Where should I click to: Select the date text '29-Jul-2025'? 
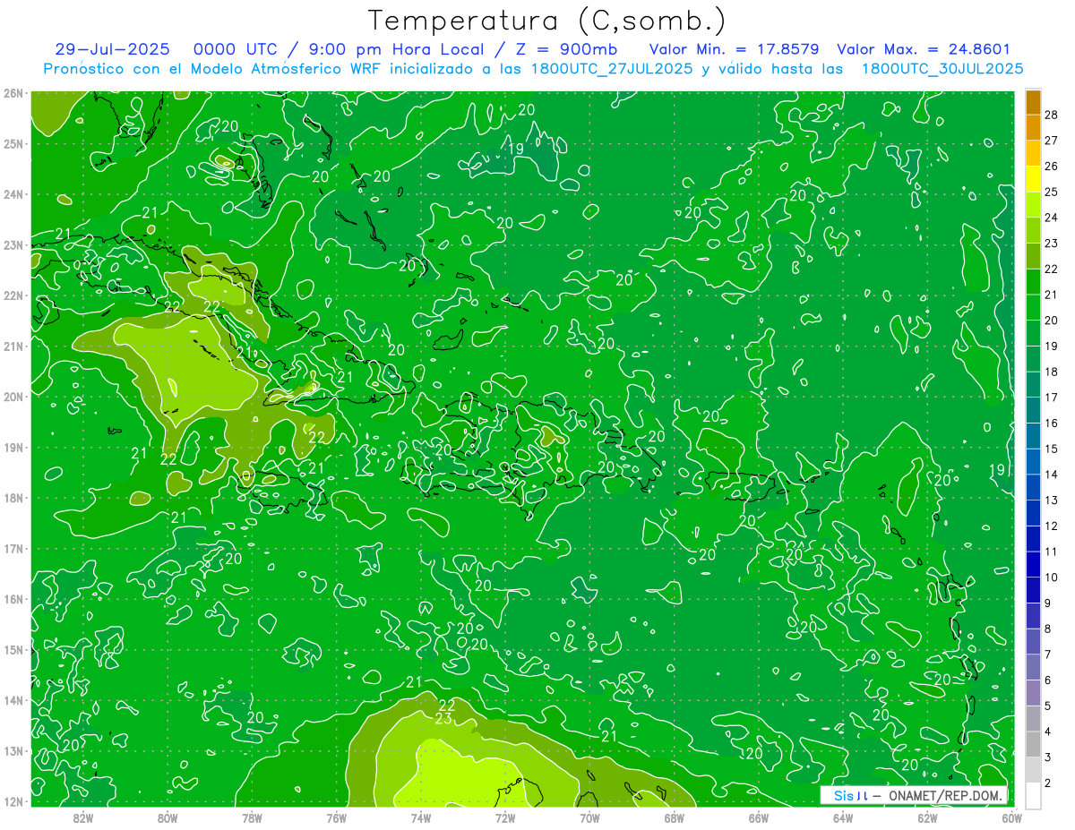[111, 49]
